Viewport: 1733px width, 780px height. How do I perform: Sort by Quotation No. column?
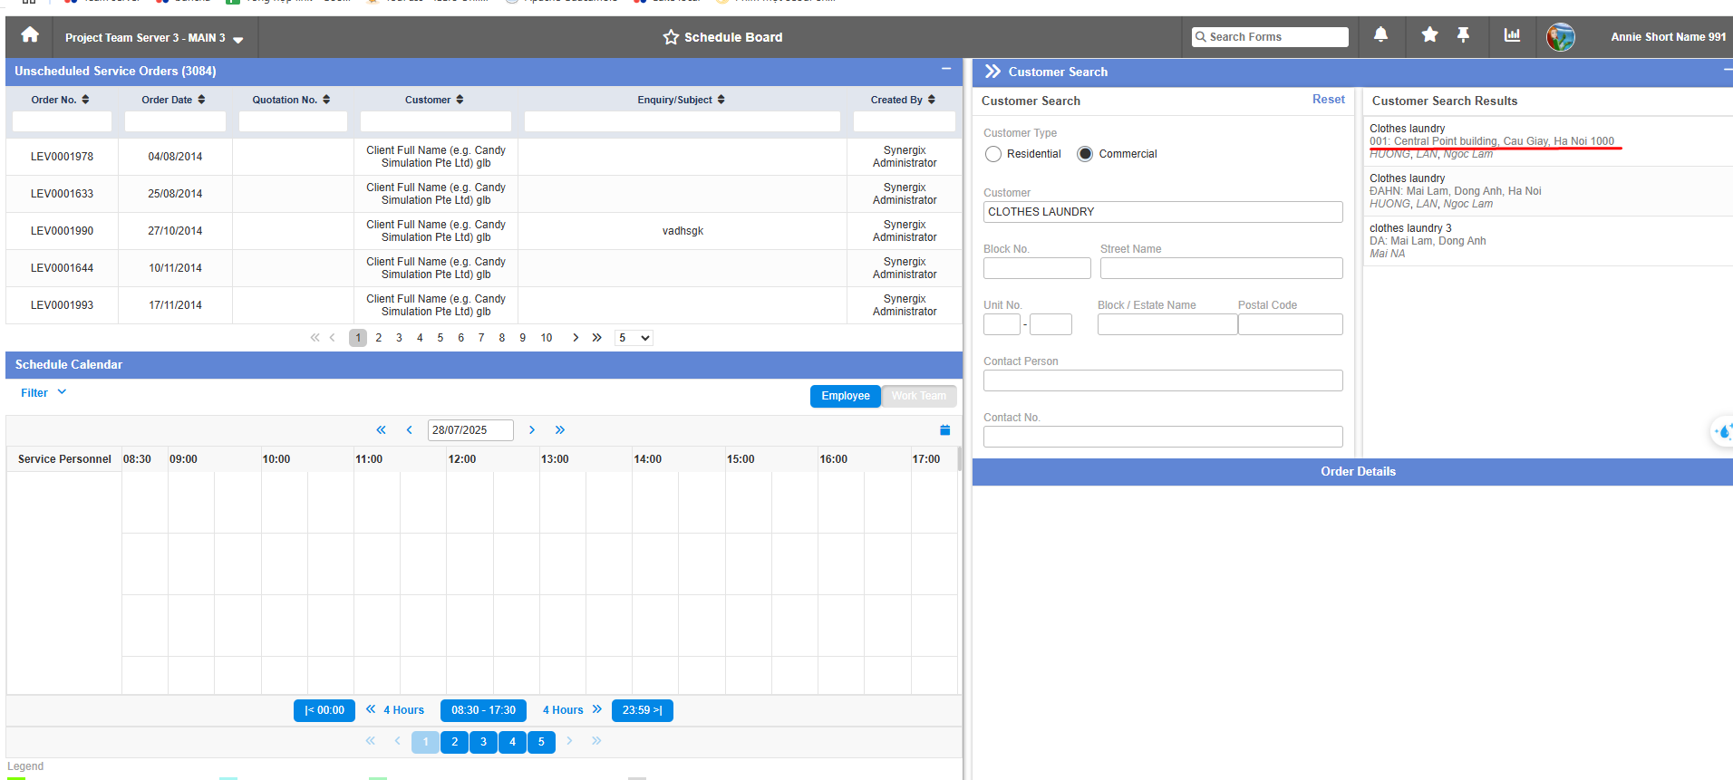tap(326, 100)
